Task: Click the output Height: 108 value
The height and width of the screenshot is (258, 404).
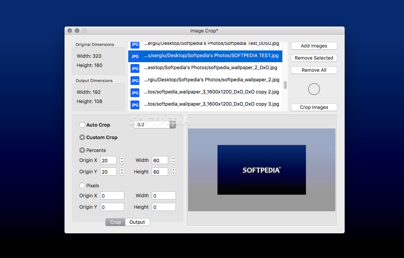Action: pos(90,101)
